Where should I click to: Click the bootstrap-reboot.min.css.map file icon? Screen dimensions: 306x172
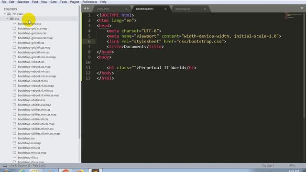[x=14, y=76]
